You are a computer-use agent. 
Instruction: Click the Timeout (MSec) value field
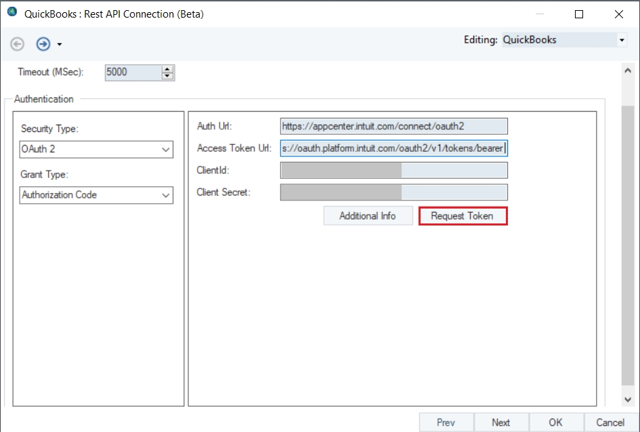click(133, 72)
